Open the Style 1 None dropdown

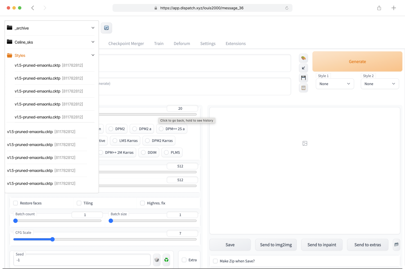tap(335, 84)
